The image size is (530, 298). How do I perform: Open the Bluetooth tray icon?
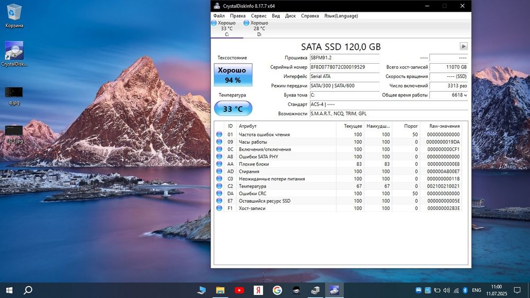tap(465, 290)
